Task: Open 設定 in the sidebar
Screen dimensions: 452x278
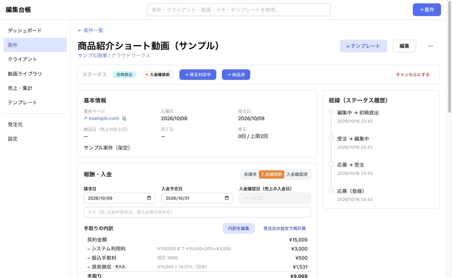Action: [x=35, y=139]
